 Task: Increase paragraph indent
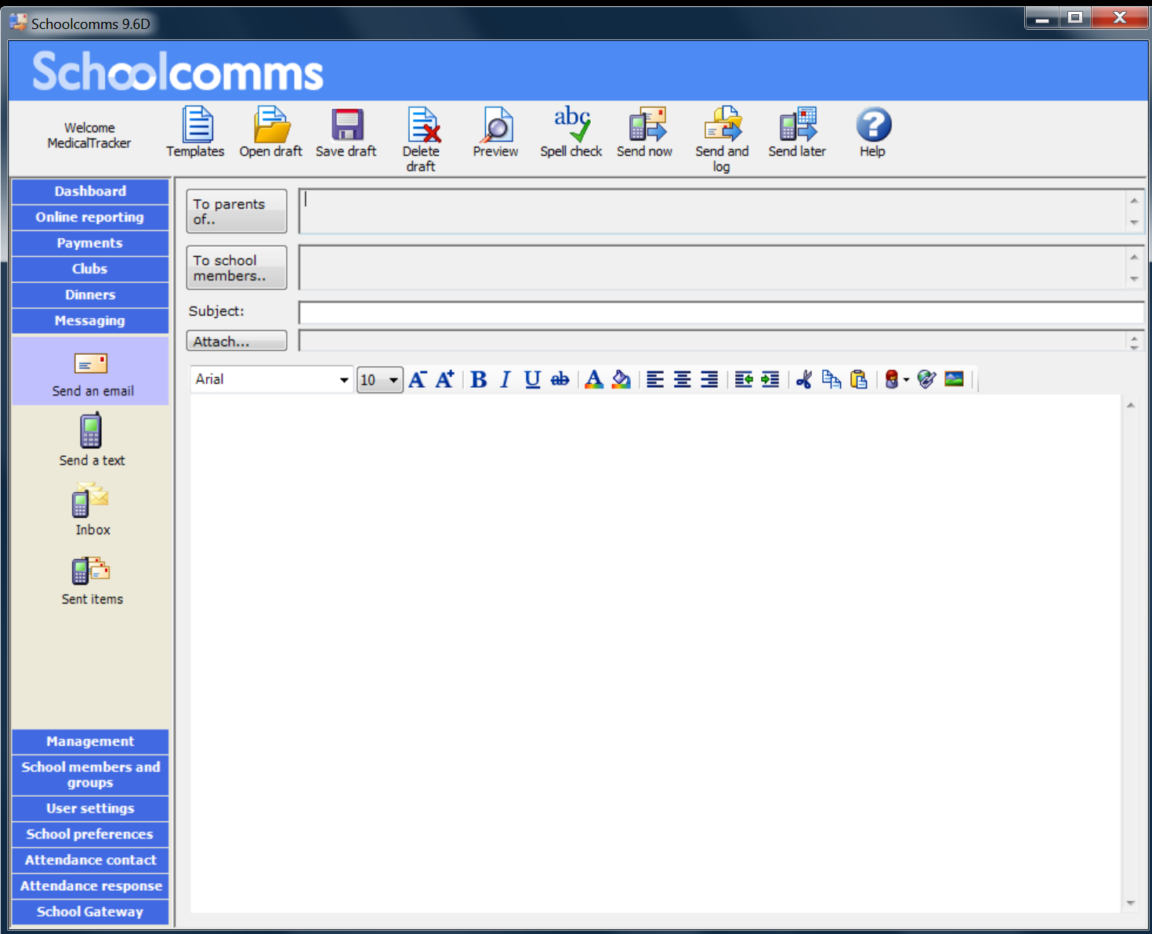[x=770, y=380]
